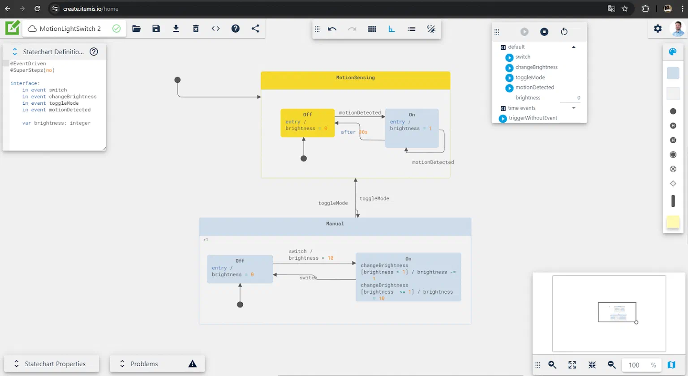This screenshot has height=376, width=688.
Task: Select the On state in MotionSensing
Action: [x=412, y=128]
